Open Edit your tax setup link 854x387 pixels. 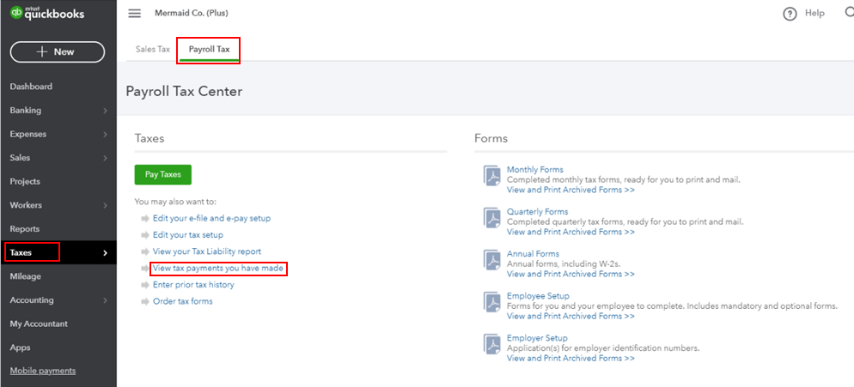188,235
